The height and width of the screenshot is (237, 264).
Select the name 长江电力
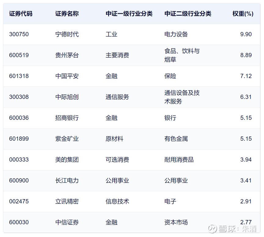[x=67, y=180]
